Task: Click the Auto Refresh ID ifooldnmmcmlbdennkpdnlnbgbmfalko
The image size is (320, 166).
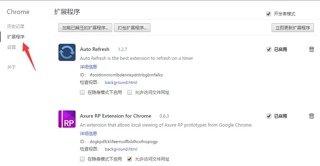Action: click(x=126, y=75)
